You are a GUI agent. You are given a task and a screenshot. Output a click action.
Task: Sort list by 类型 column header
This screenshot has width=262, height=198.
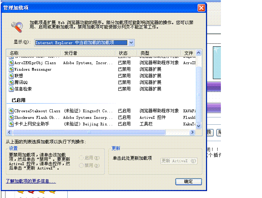tap(159, 53)
